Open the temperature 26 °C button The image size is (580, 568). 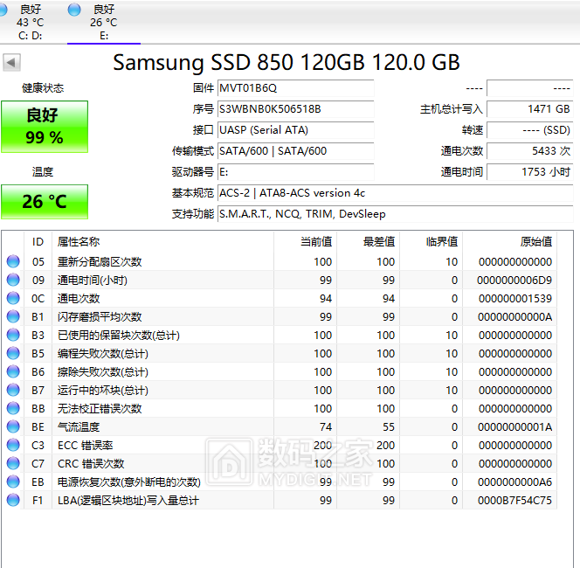(45, 202)
